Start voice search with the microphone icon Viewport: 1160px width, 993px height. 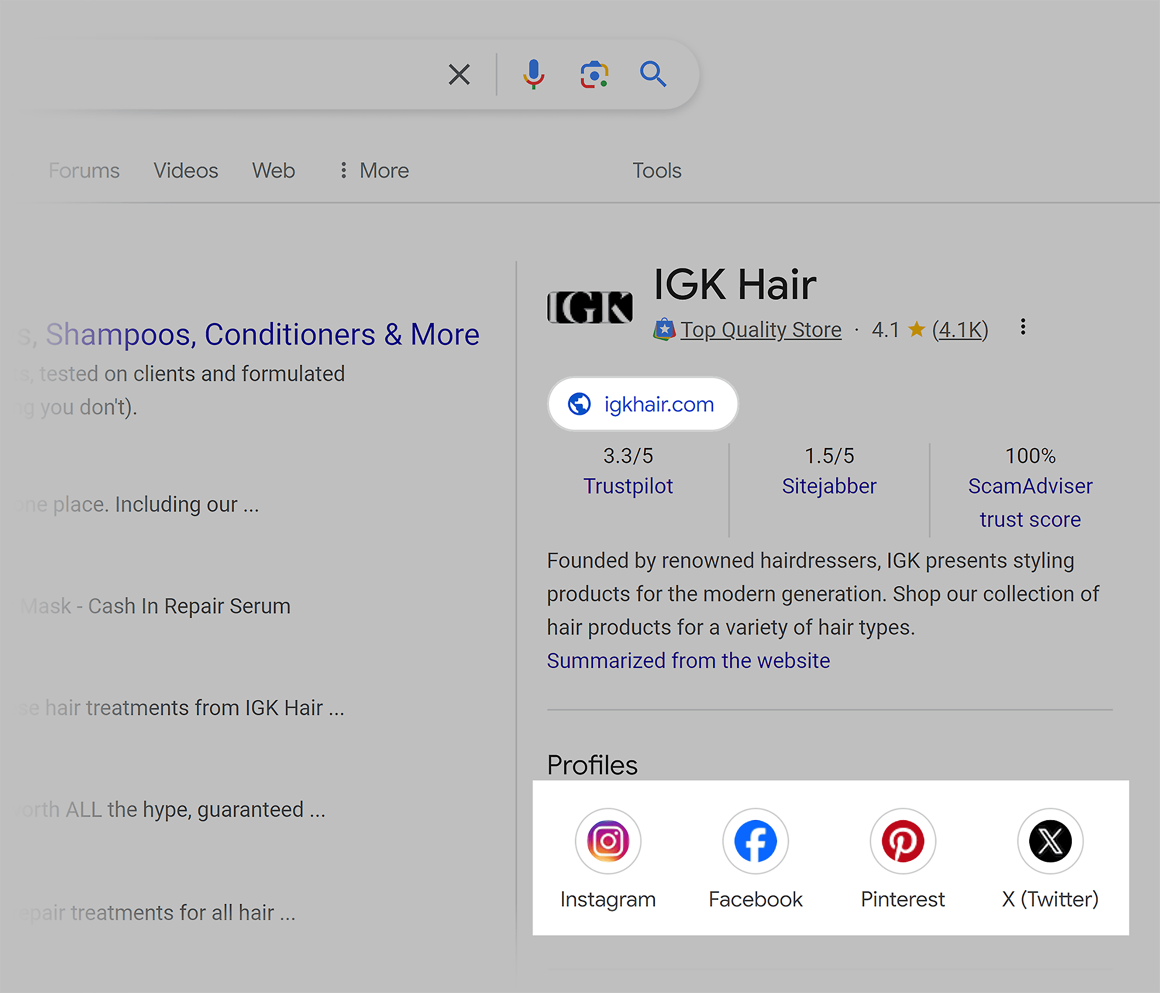click(534, 74)
